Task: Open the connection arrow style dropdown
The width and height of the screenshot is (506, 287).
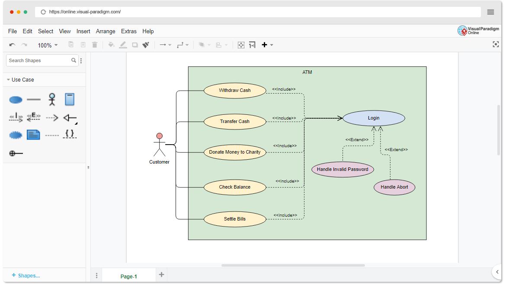Action: pos(165,45)
